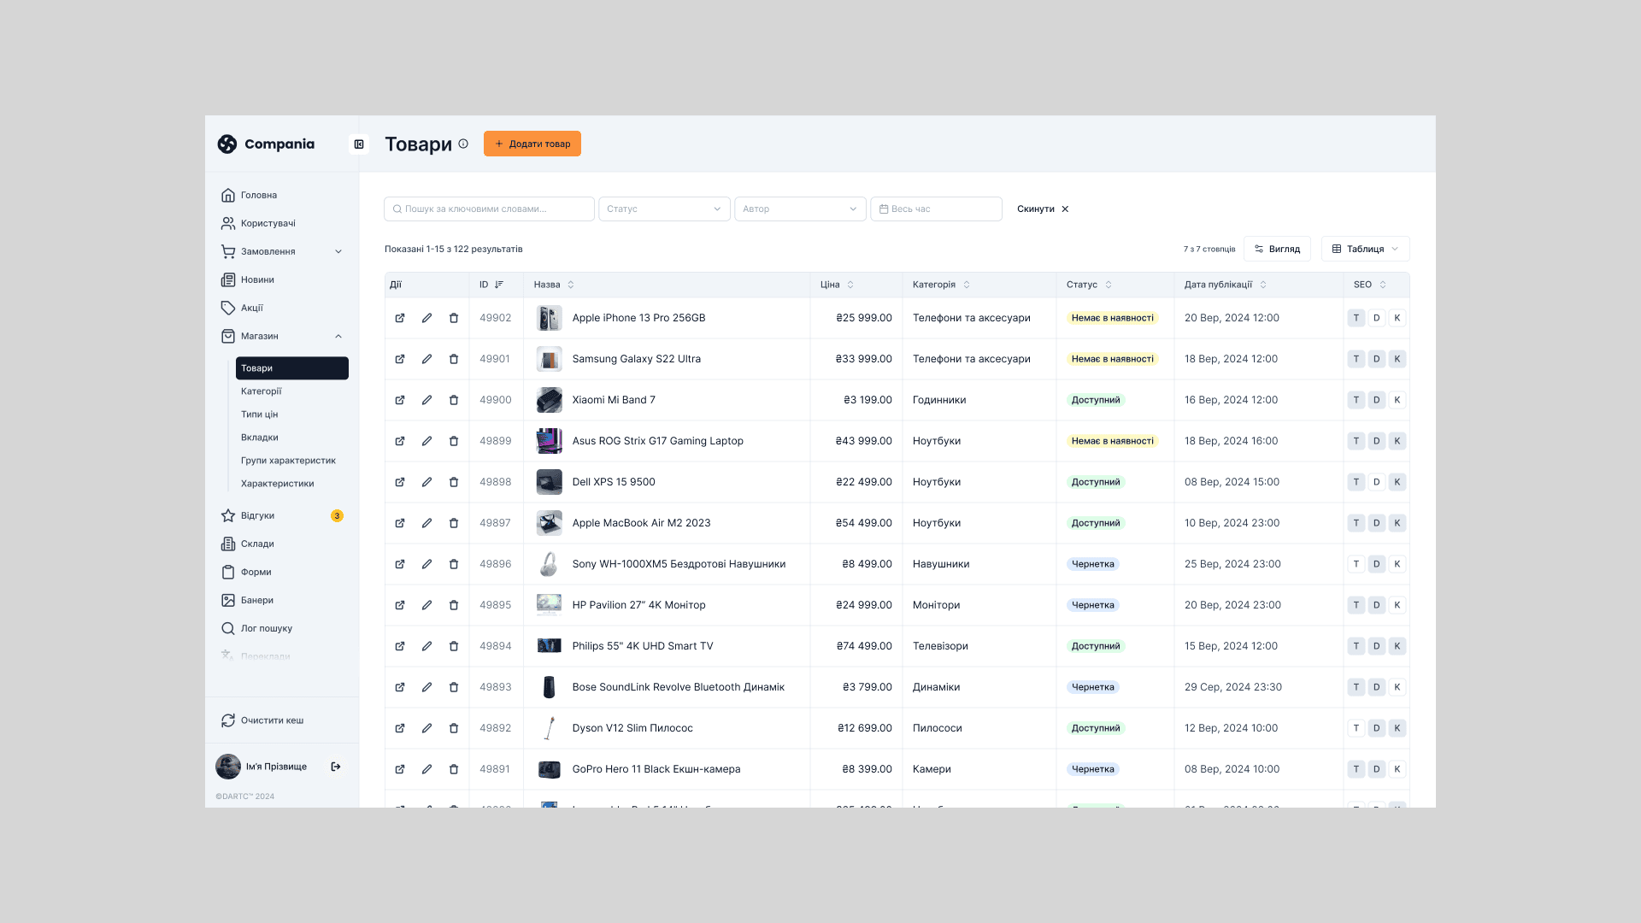
Task: Click the keyword search input field
Action: 489,209
